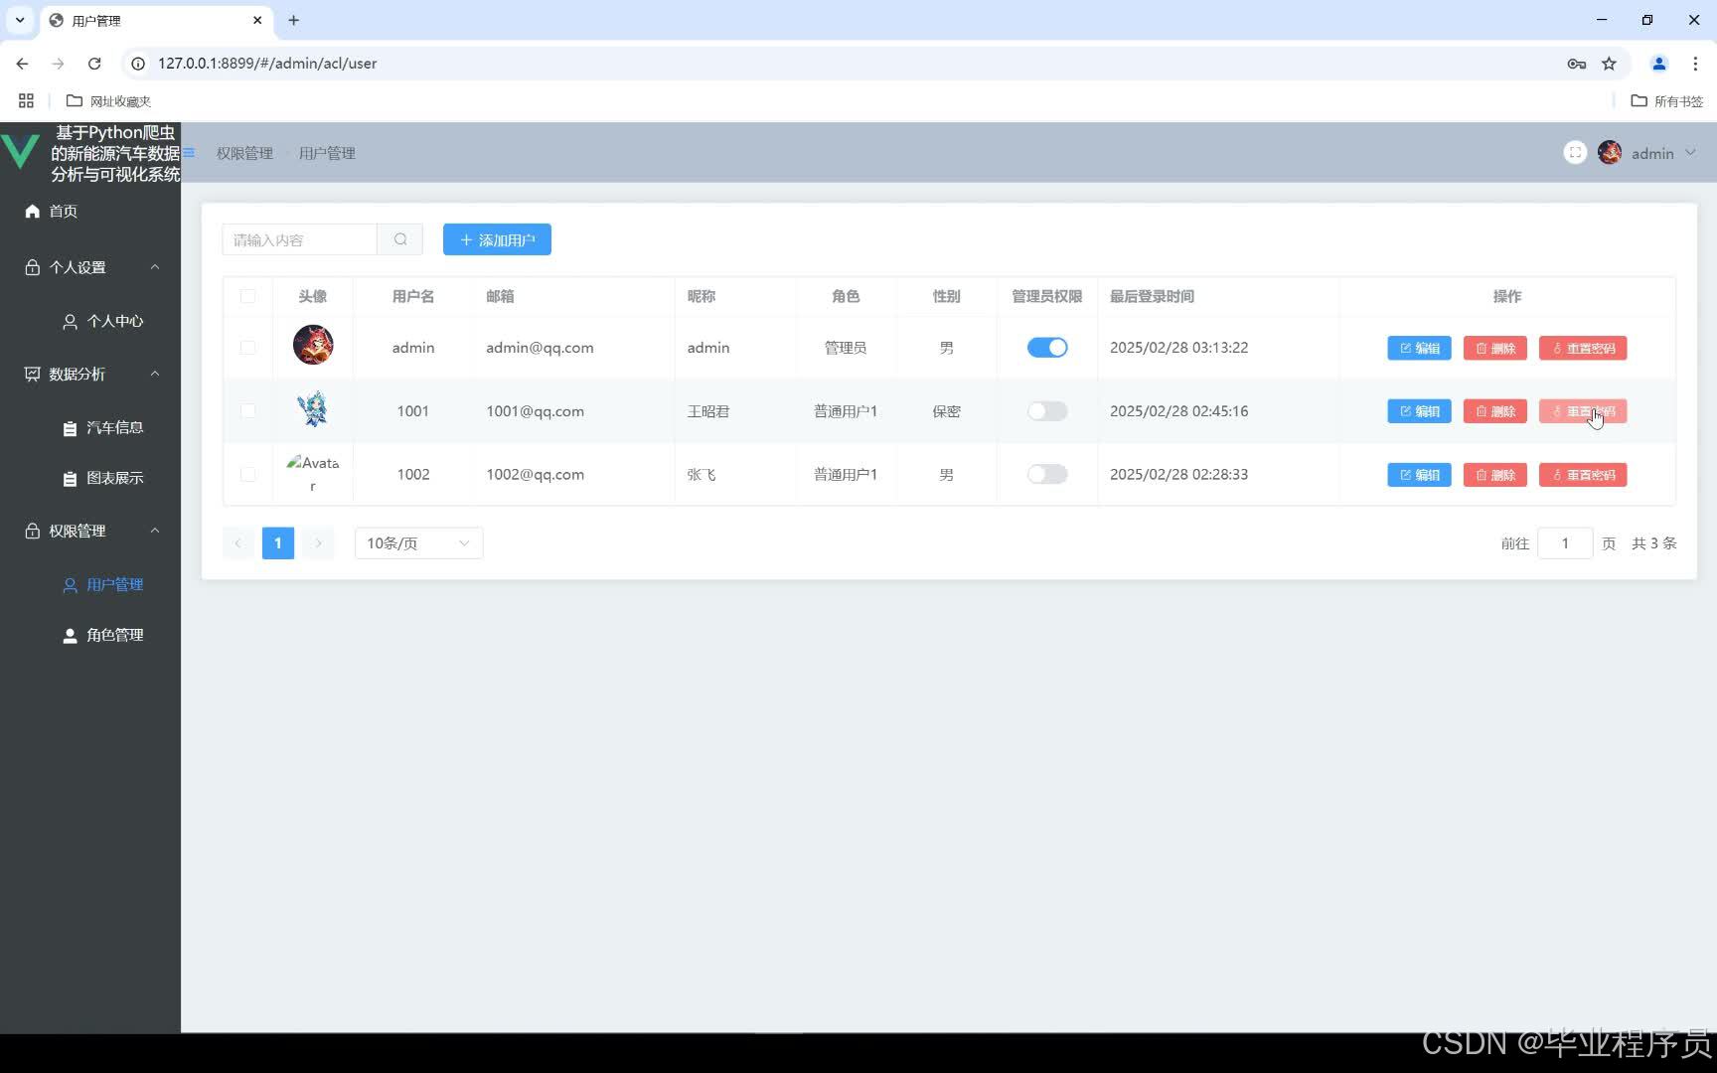1717x1073 pixels.
Task: Go back in browser history
Action: coord(22,64)
